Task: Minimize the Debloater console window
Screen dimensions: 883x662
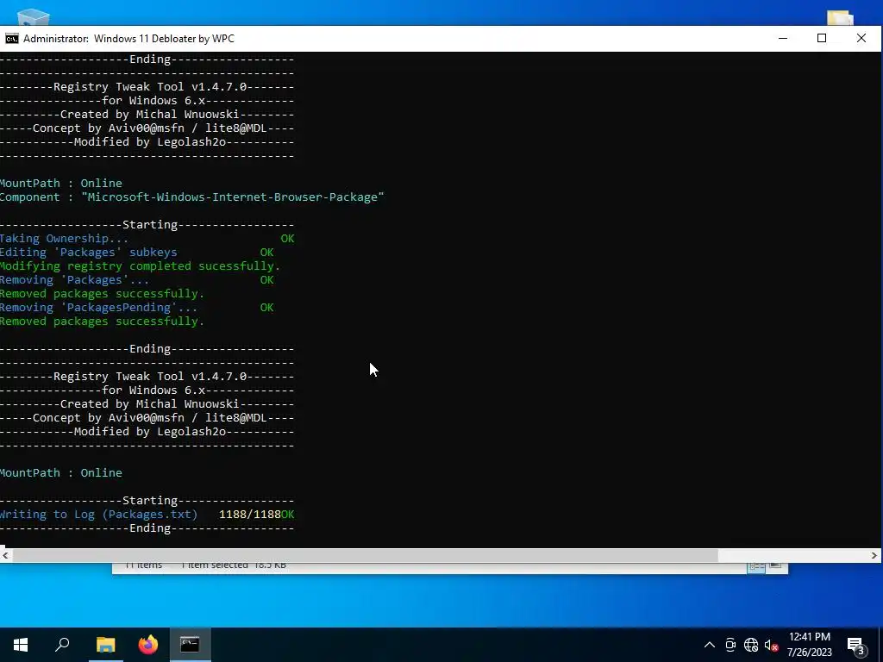Action: (783, 38)
